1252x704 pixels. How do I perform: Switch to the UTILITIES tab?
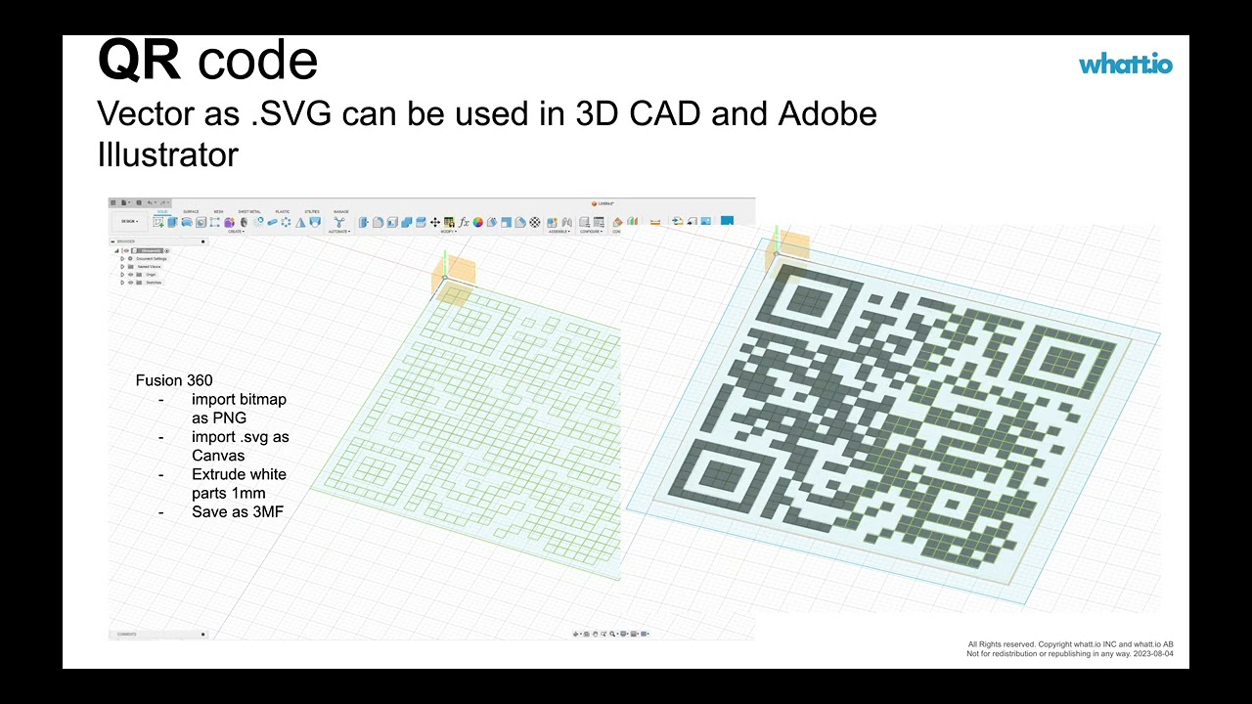tap(312, 211)
